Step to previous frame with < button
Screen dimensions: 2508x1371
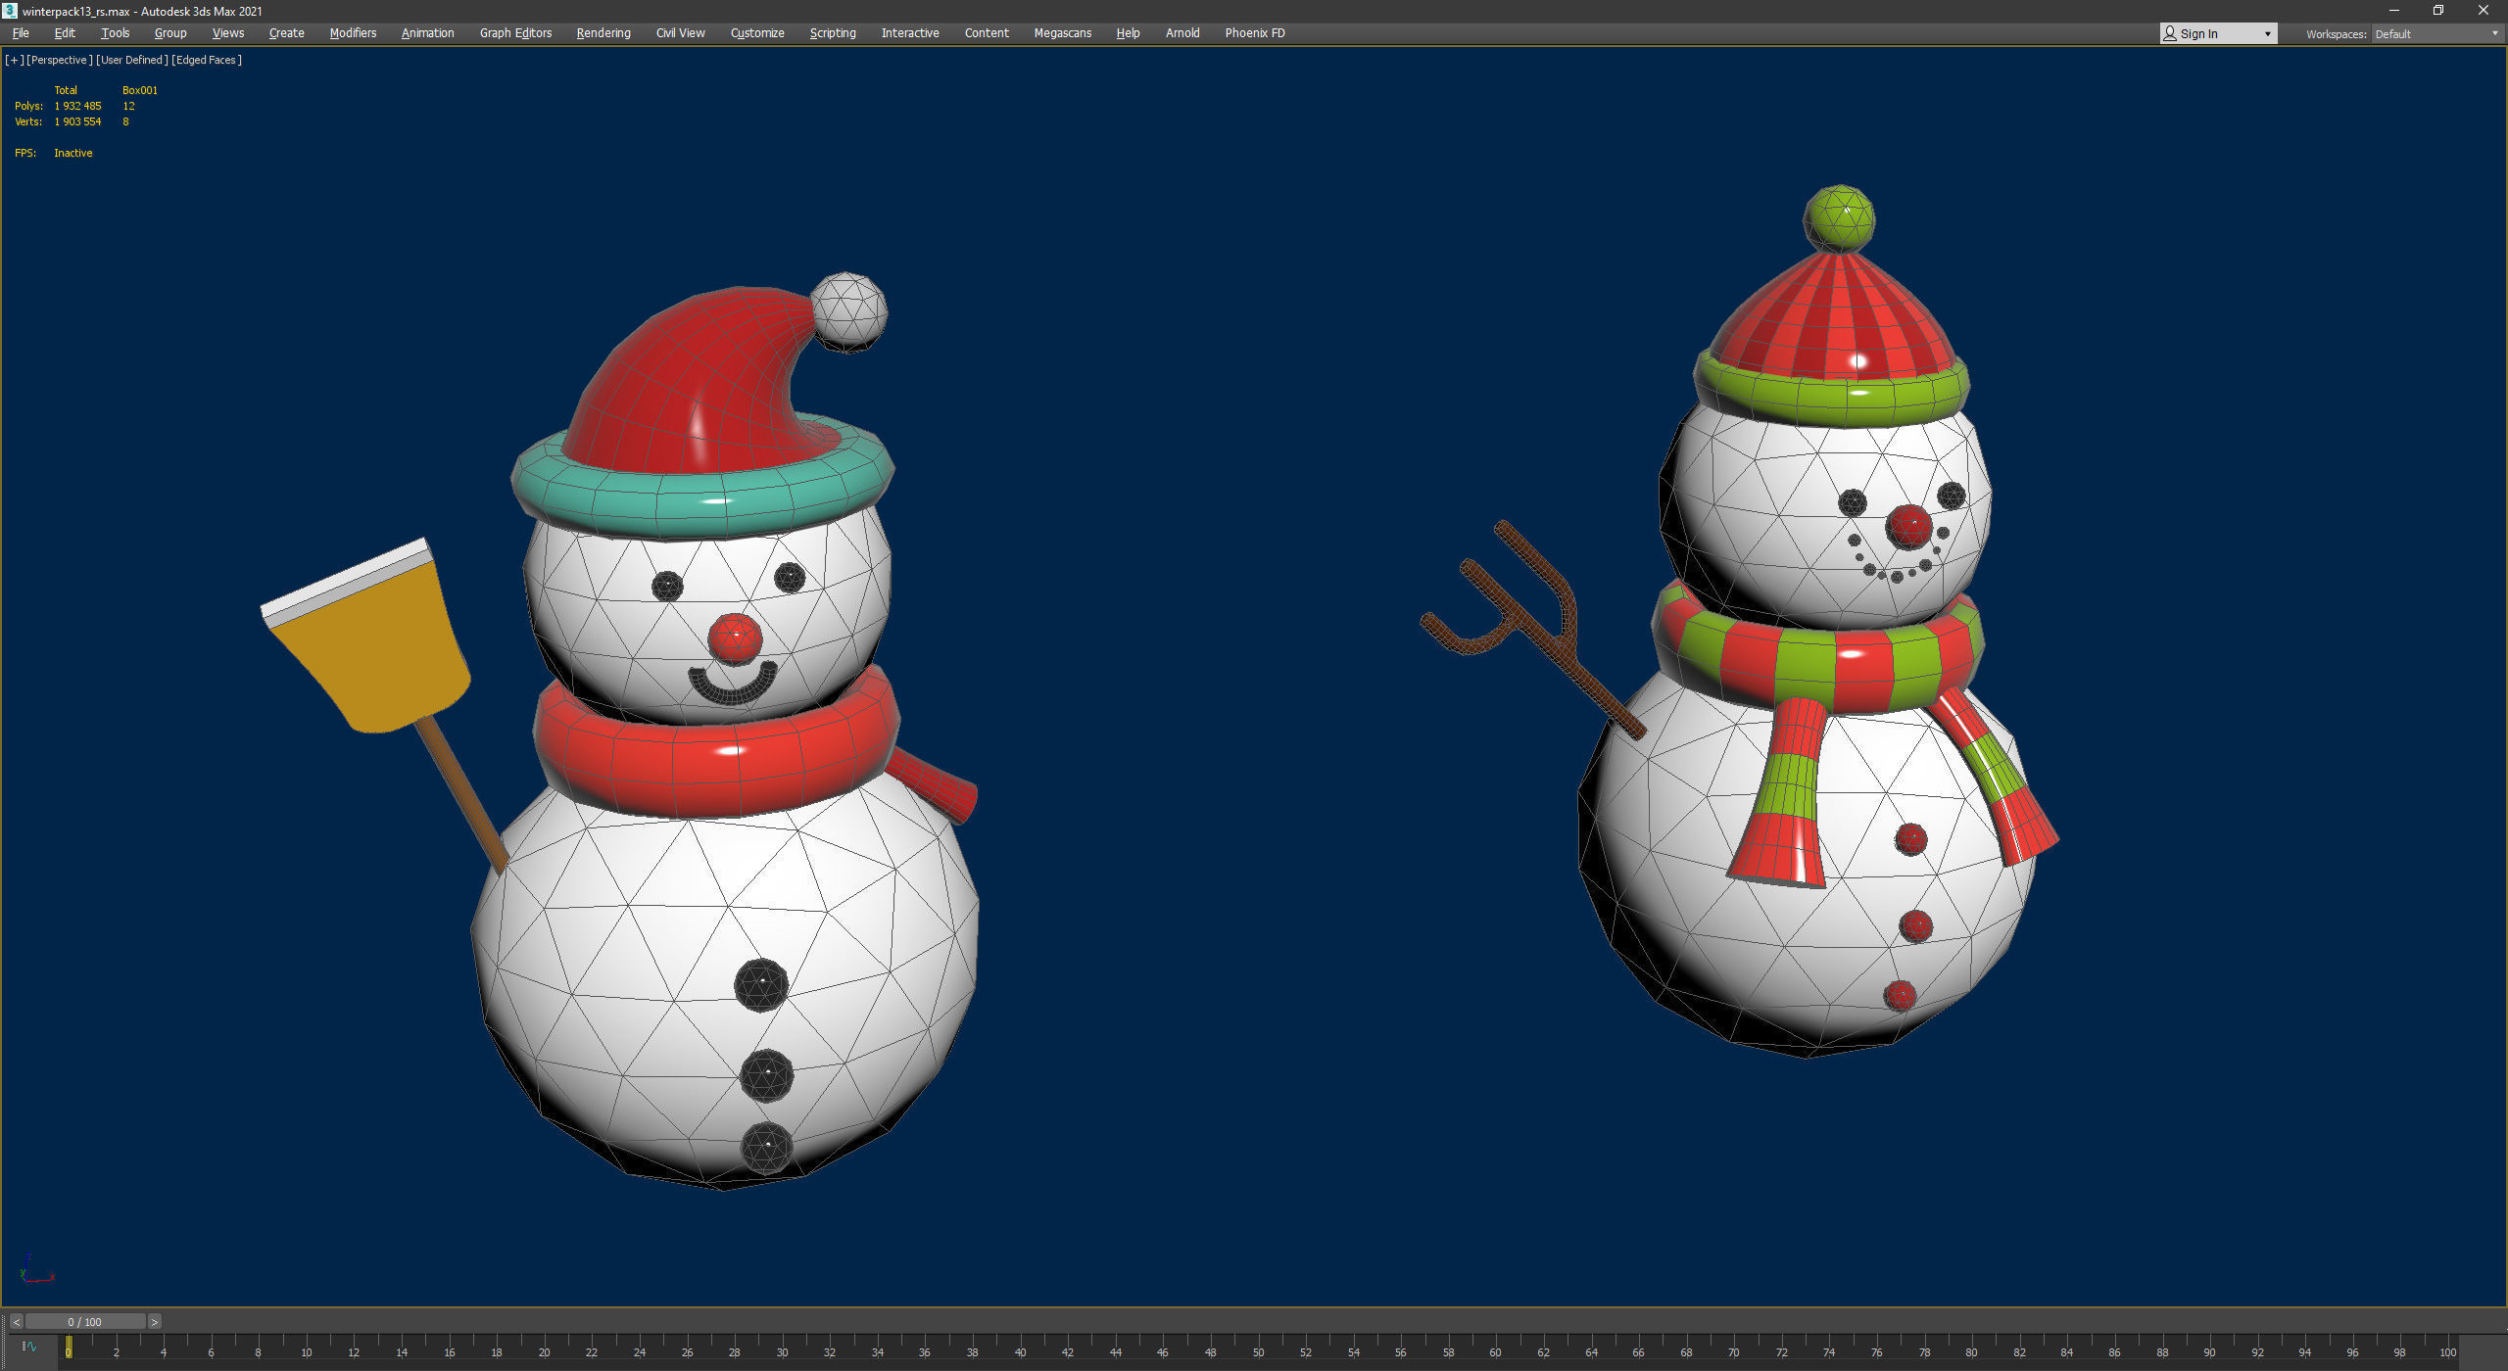click(16, 1322)
